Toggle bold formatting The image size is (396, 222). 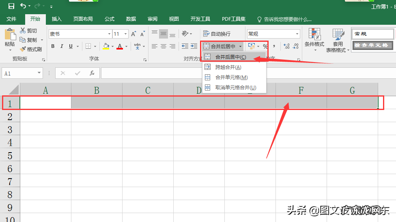pos(53,46)
